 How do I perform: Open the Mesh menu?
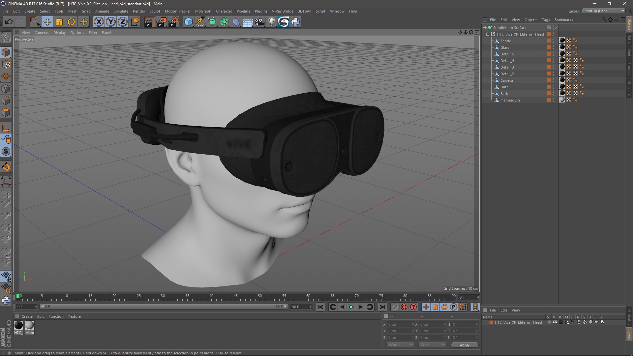click(x=73, y=11)
